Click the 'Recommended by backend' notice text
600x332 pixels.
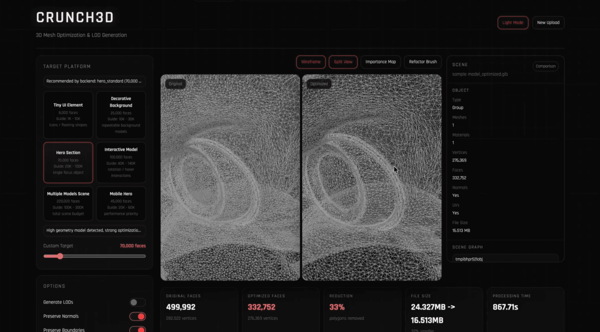coord(94,81)
